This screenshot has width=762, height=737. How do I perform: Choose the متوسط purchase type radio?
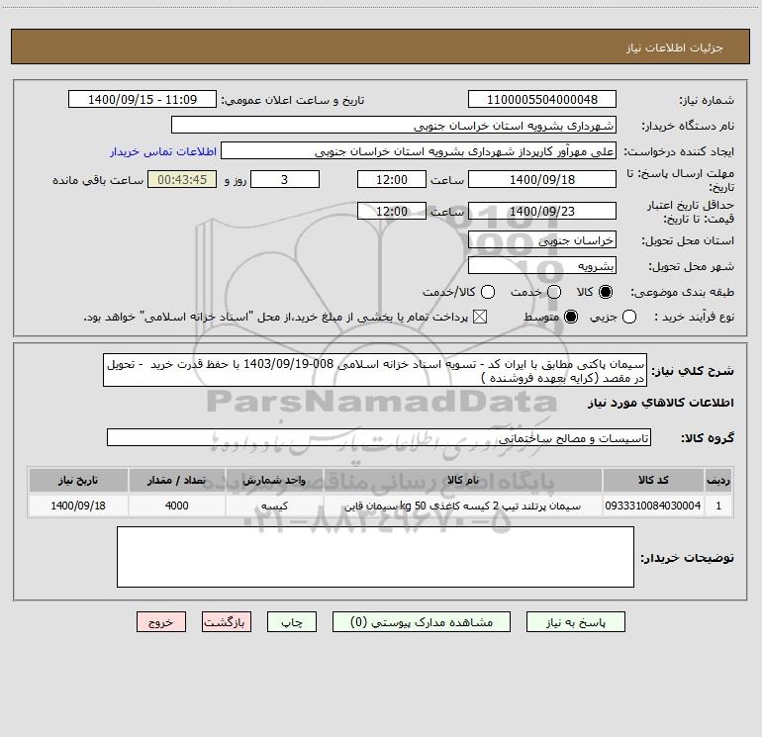571,317
